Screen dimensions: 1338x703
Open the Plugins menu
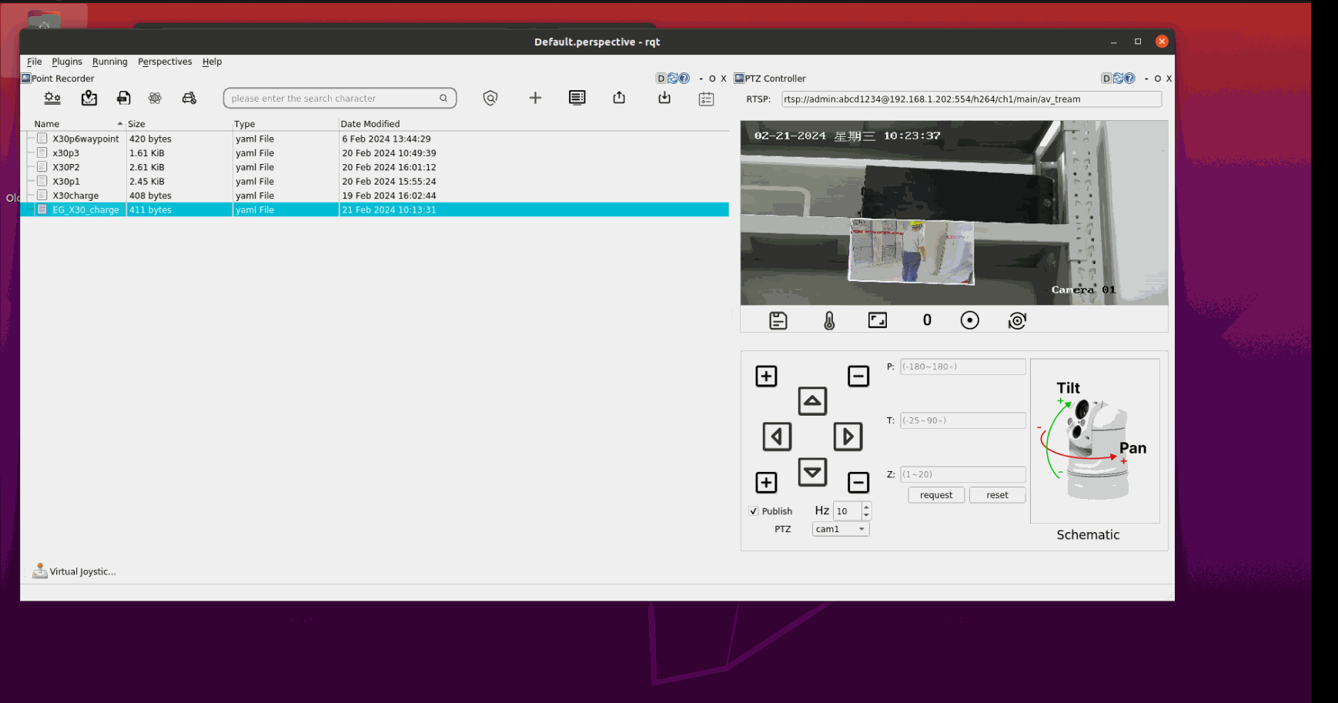[67, 62]
